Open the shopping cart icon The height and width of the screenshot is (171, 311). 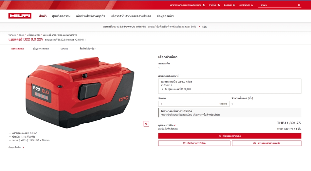[252, 5]
